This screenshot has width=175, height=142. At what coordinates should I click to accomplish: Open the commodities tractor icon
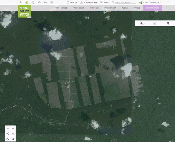[x=33, y=3]
